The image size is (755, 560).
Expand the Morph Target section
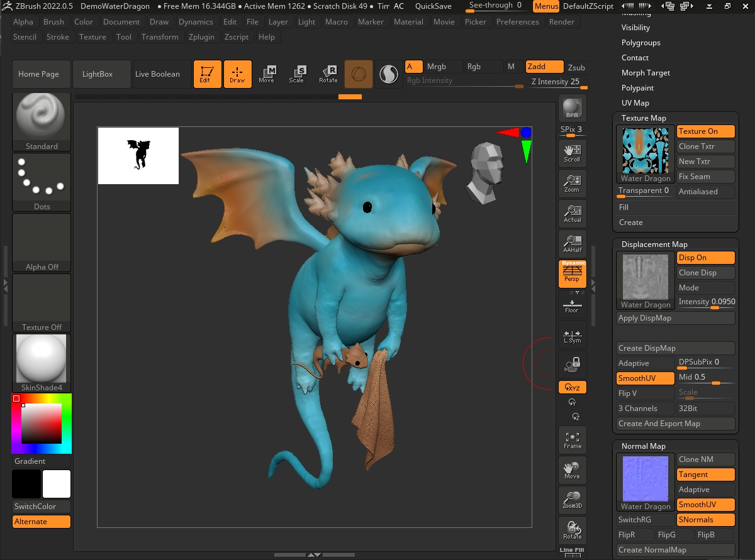pos(646,73)
